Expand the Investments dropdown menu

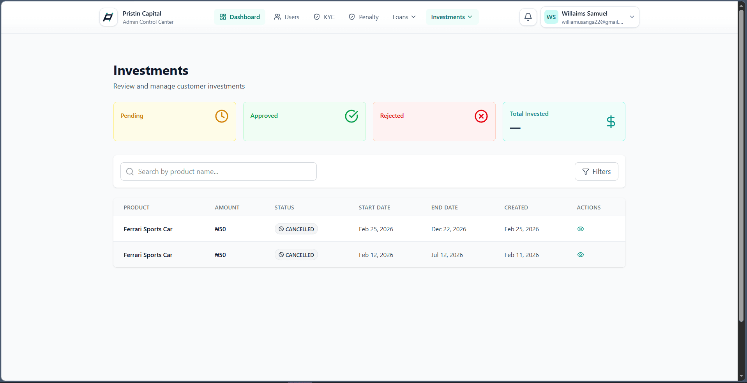[x=452, y=17]
